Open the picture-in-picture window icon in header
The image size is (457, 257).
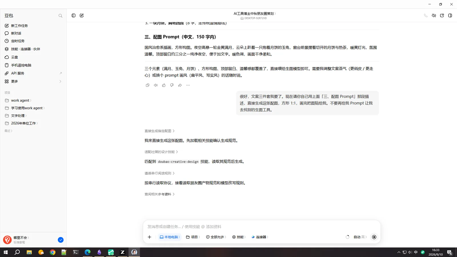(442, 15)
